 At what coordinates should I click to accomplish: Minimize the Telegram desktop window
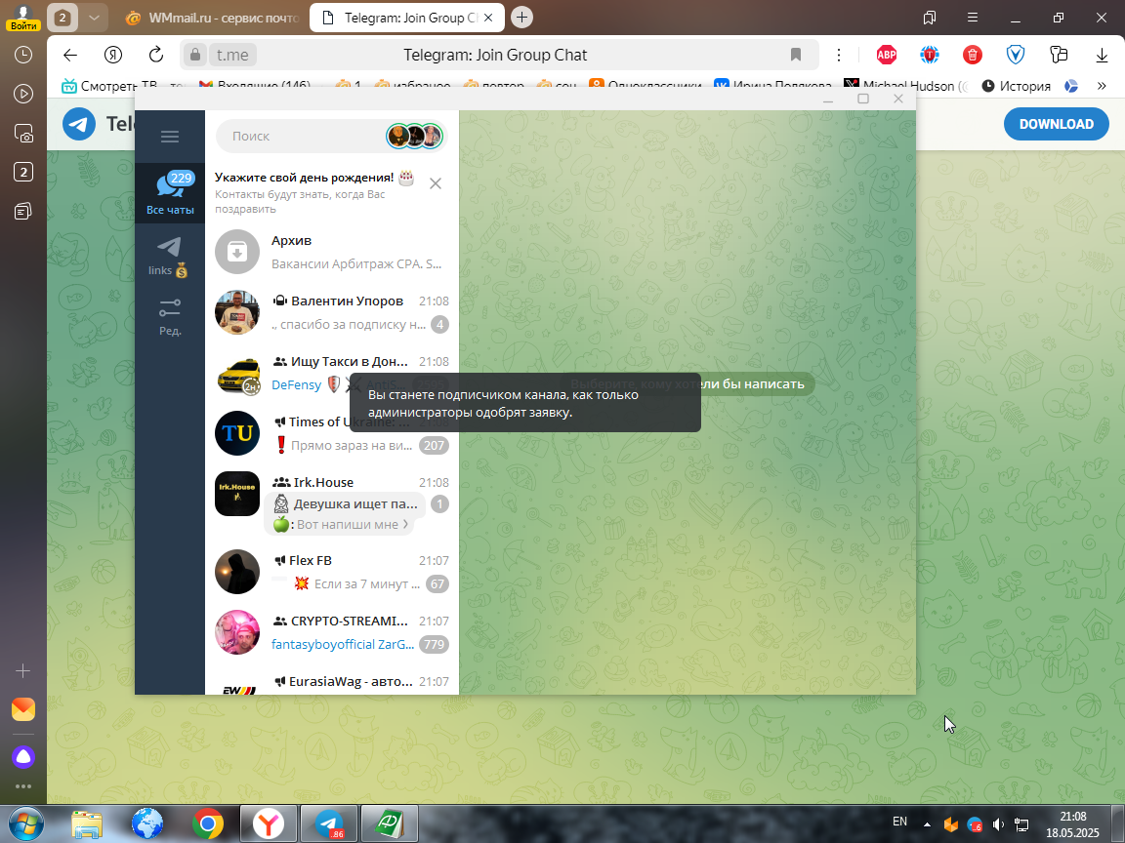828,99
